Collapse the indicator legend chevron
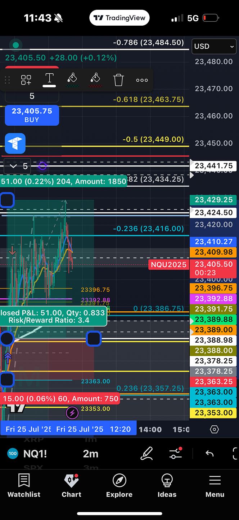This screenshot has width=239, height=520. coord(14,166)
